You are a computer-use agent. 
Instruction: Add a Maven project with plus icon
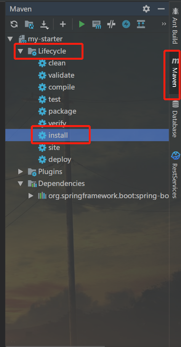(x=63, y=24)
